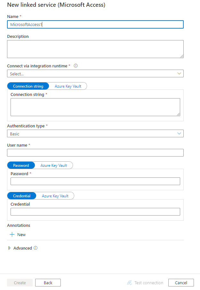The height and width of the screenshot is (290, 200).
Task: Click inside the Description text area
Action: [x=95, y=49]
